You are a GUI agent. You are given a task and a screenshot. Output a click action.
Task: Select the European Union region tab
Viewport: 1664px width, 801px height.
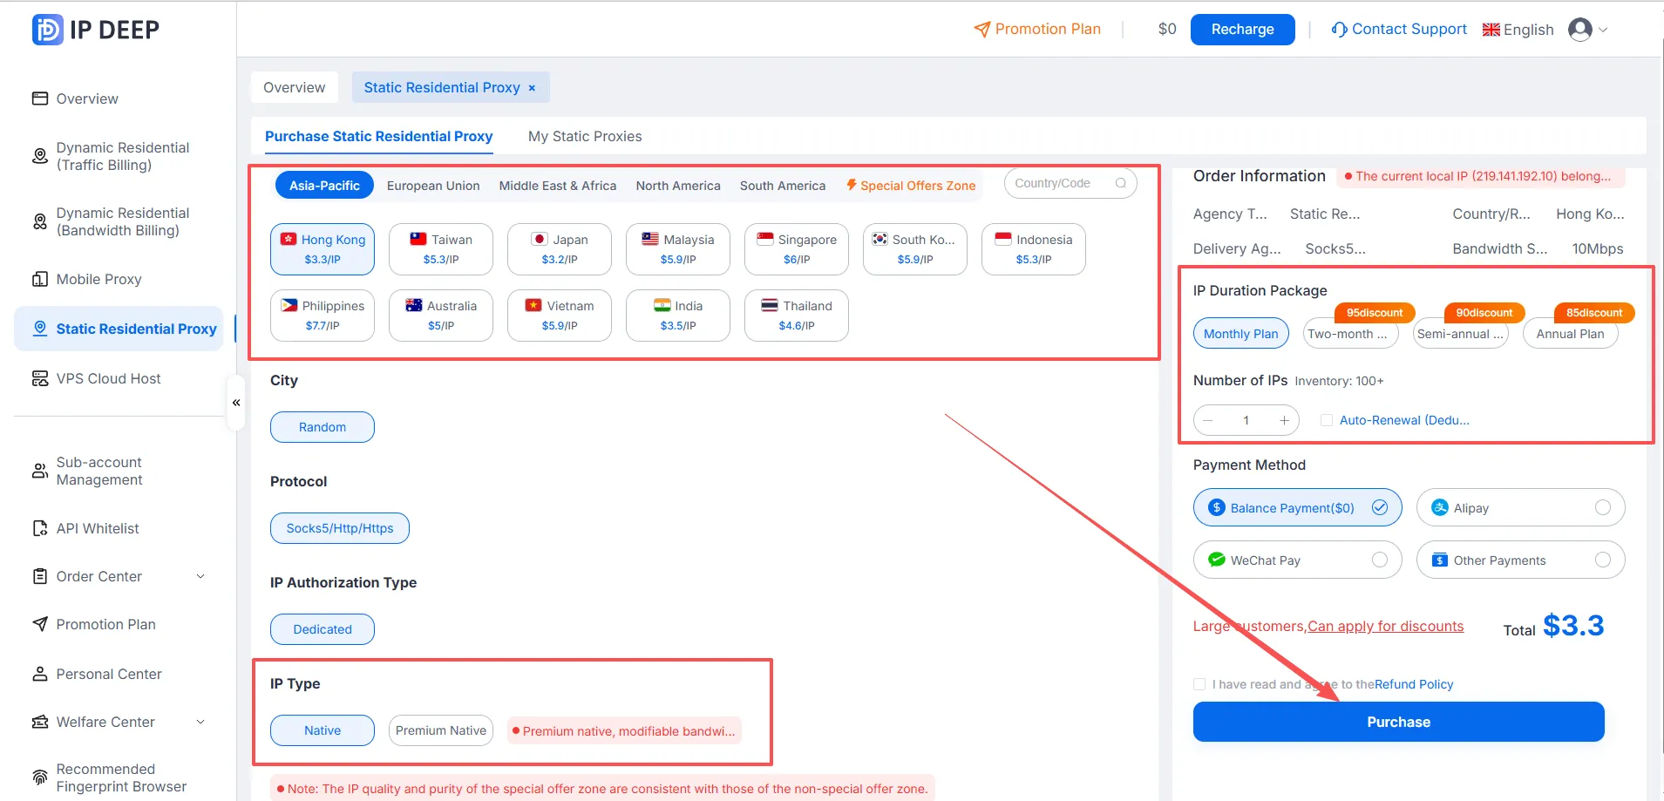tap(433, 186)
